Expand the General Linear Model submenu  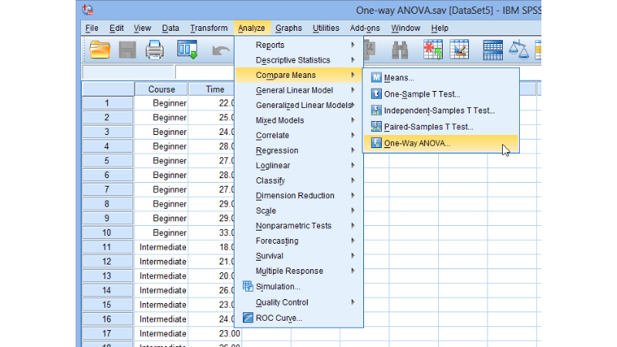point(298,90)
